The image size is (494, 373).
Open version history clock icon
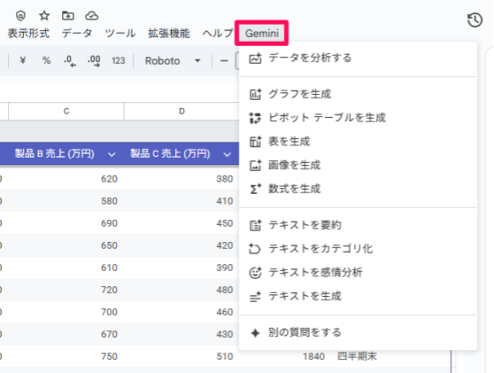click(475, 20)
